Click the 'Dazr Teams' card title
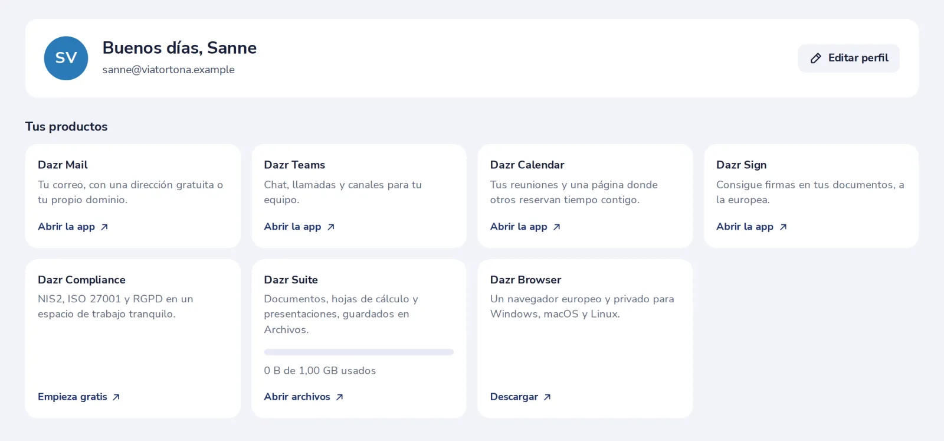 (x=294, y=165)
